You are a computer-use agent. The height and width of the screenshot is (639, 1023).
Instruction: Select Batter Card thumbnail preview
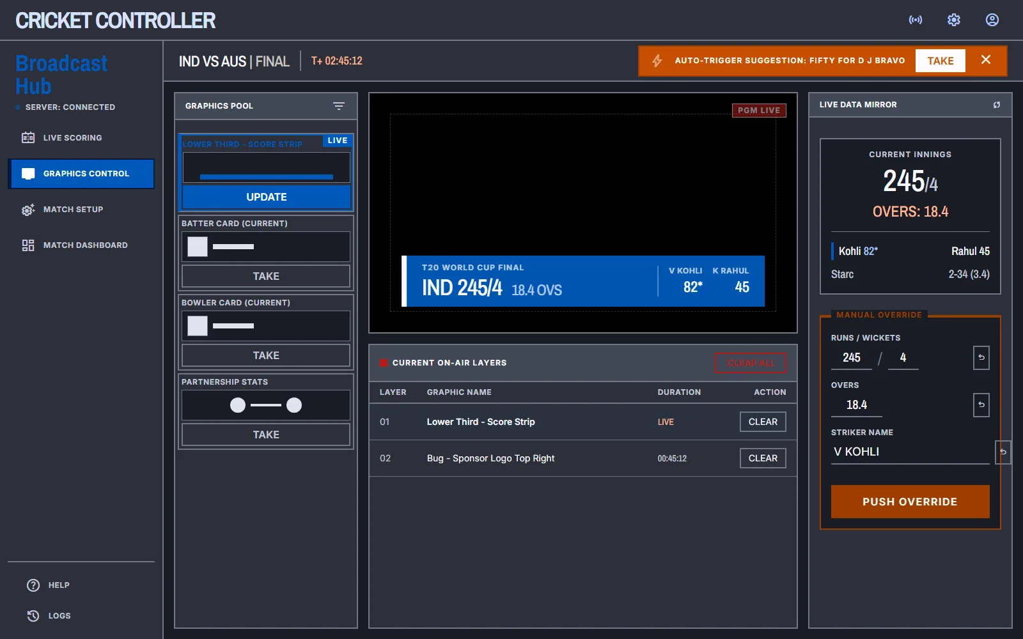(x=266, y=247)
